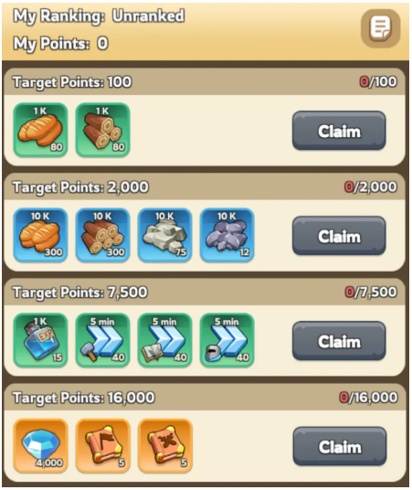Tap the orange splat emblem book reward
Image resolution: width=412 pixels, height=490 pixels.
(165, 445)
